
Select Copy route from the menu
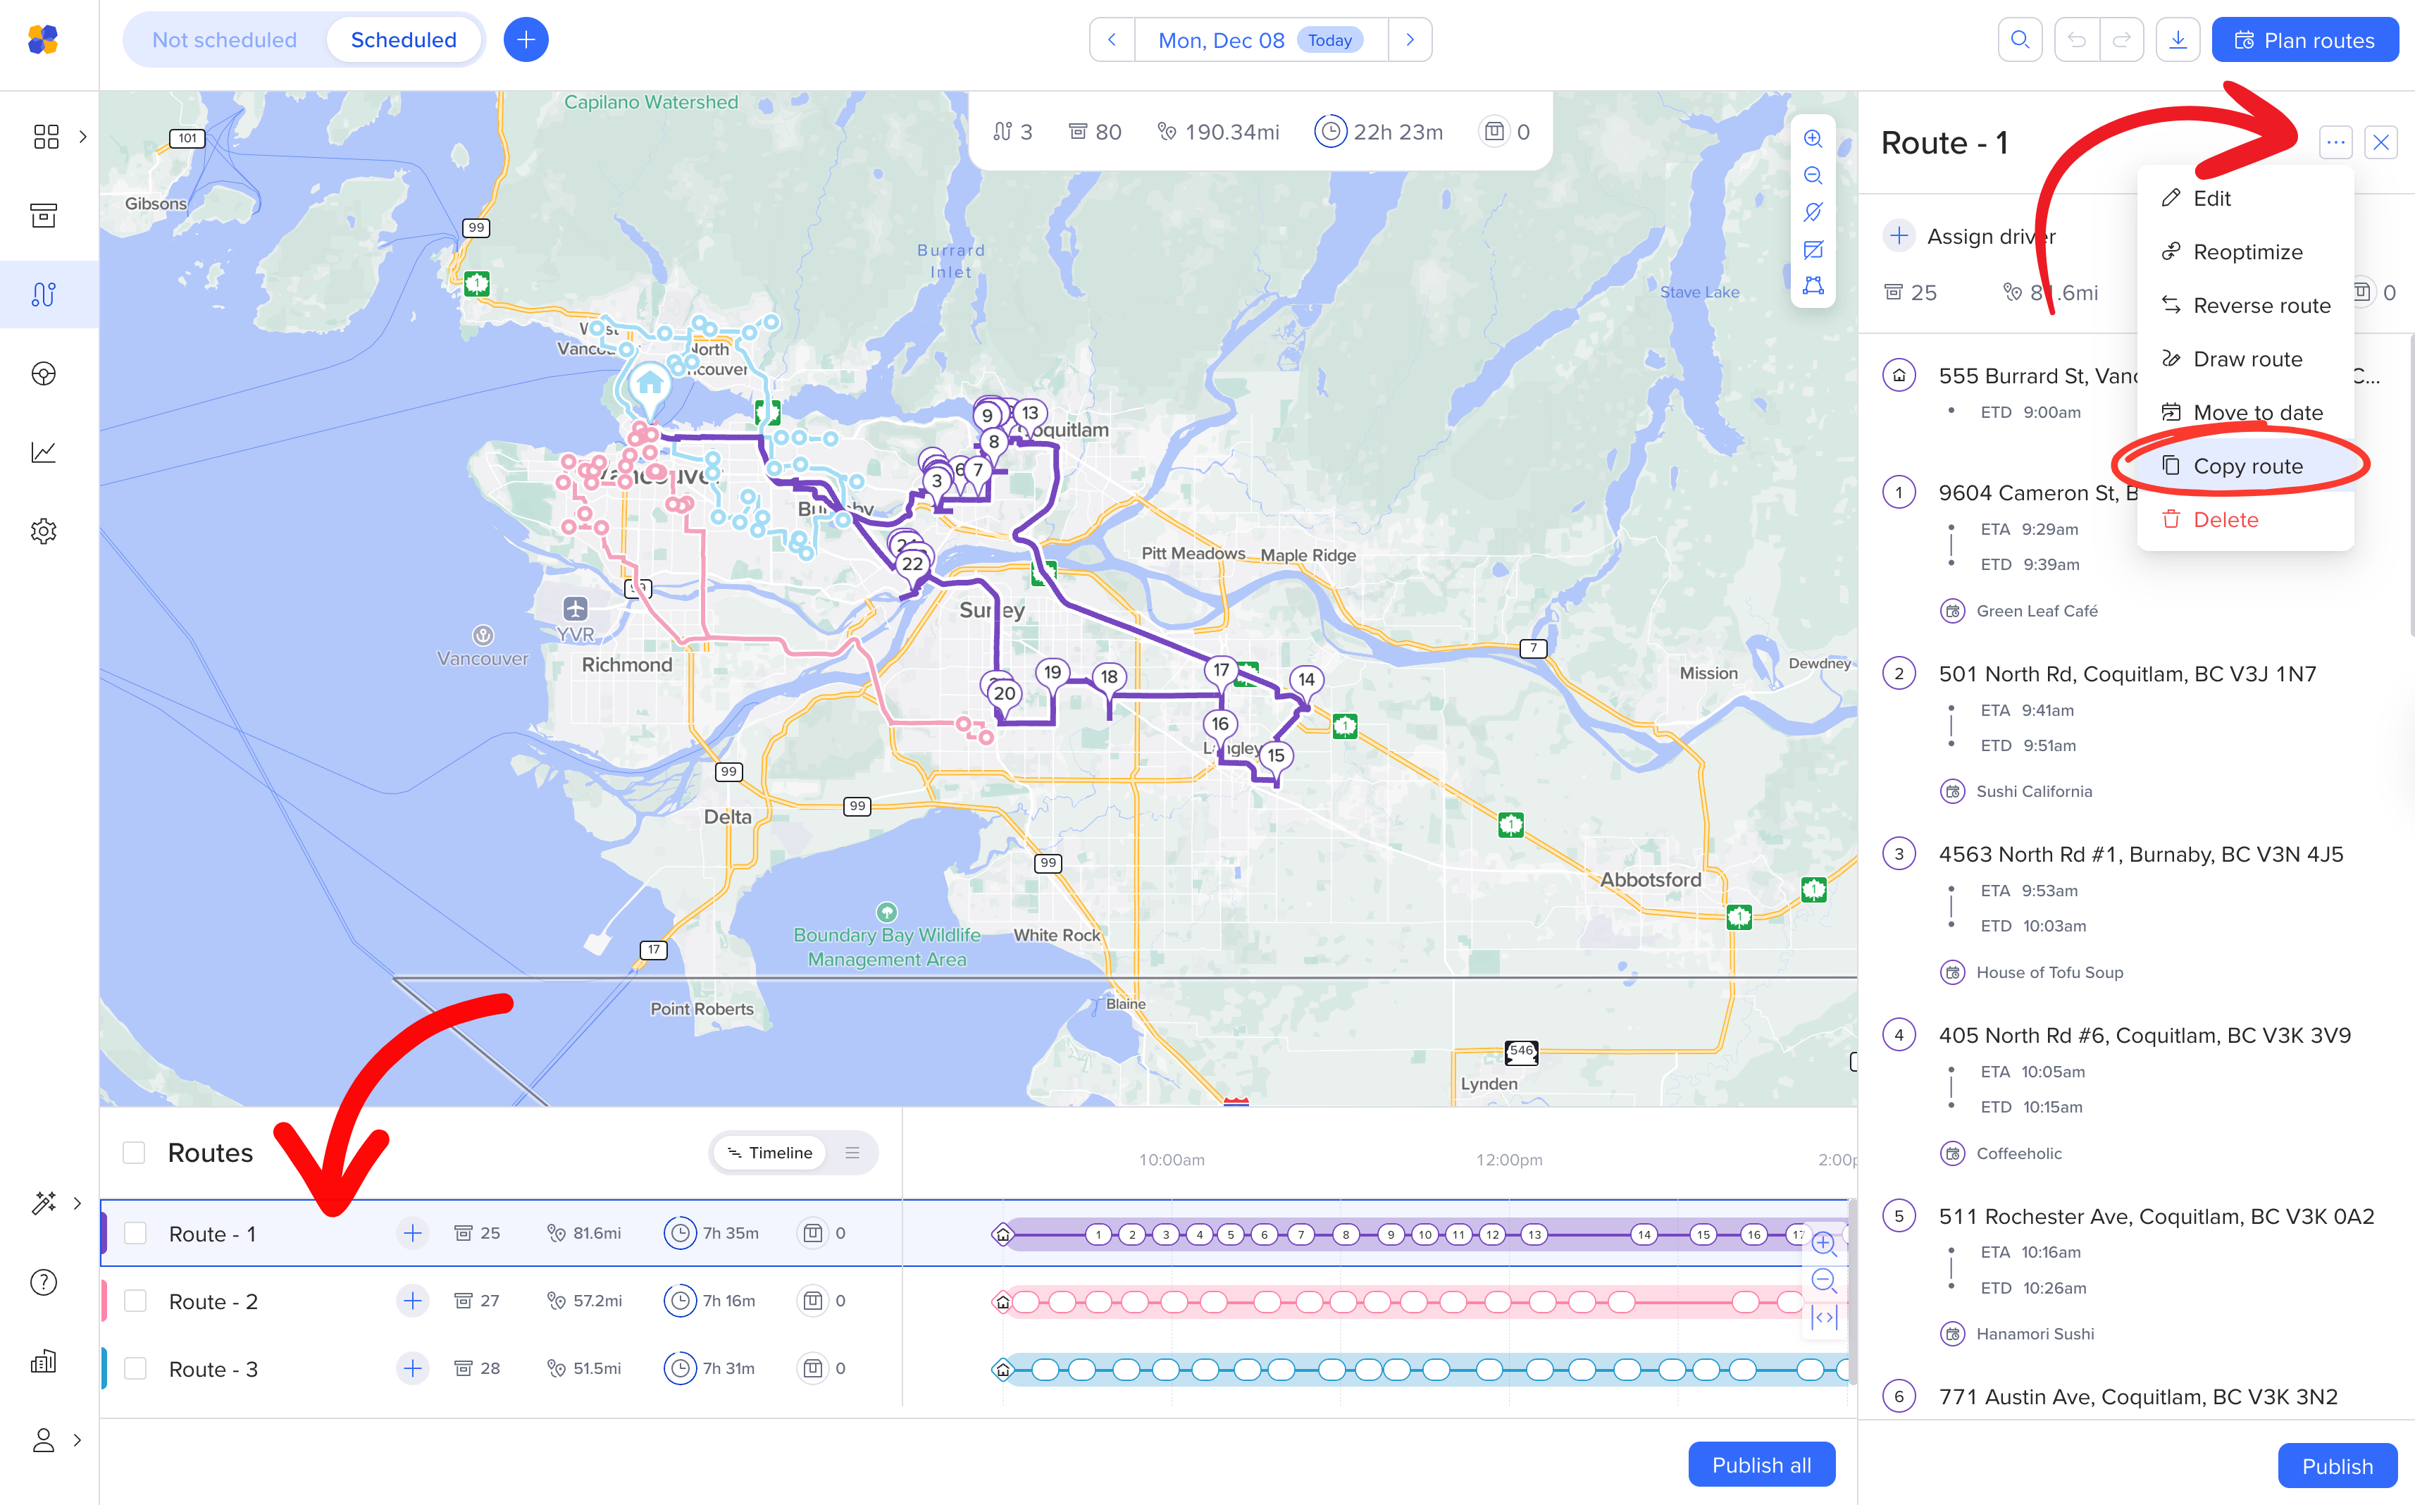(2247, 466)
